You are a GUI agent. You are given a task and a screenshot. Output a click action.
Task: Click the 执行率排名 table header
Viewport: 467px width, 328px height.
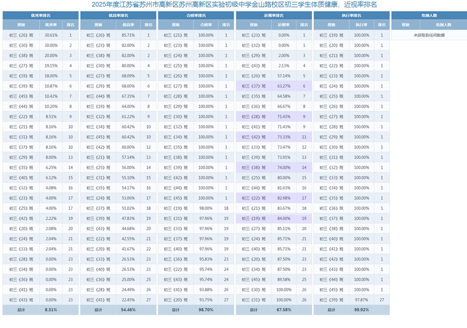click(352, 15)
